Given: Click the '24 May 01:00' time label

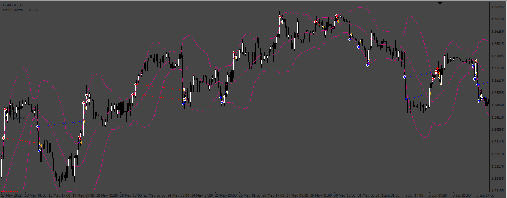Looking at the screenshot, I should [179, 195].
